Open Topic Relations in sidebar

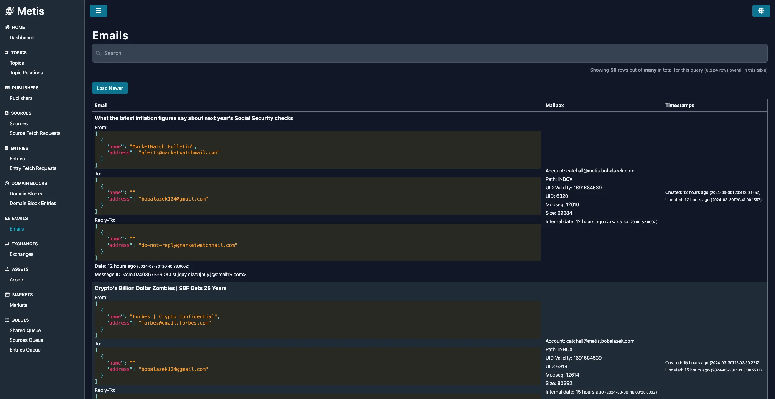coord(26,73)
